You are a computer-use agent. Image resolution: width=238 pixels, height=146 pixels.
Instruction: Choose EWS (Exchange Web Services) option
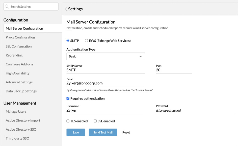pos(87,41)
